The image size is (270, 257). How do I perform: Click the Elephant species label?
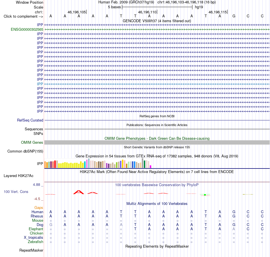tap(36, 229)
